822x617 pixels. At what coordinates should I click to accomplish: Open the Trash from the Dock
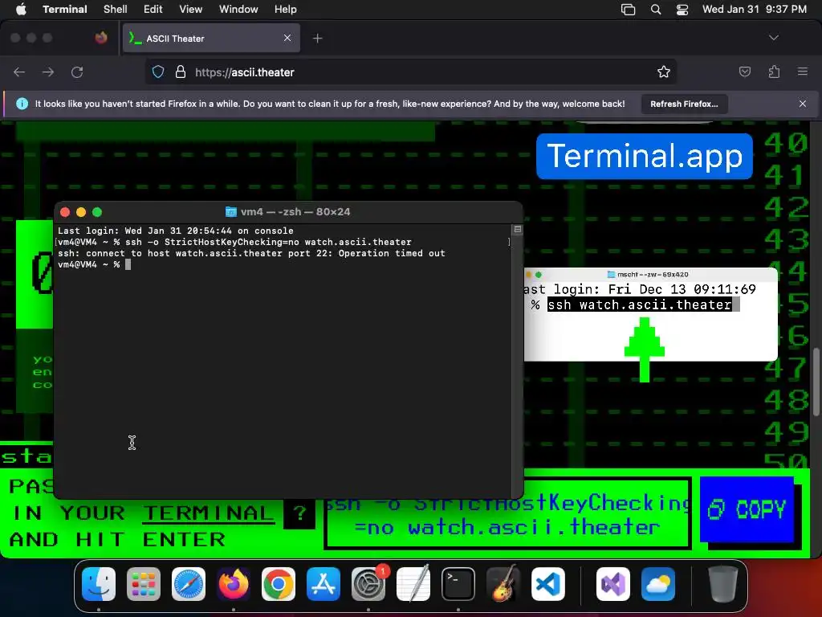coord(723,584)
